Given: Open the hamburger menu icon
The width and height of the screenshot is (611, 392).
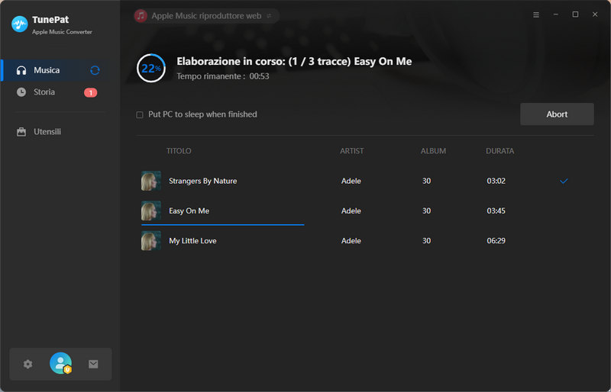Looking at the screenshot, I should [536, 14].
